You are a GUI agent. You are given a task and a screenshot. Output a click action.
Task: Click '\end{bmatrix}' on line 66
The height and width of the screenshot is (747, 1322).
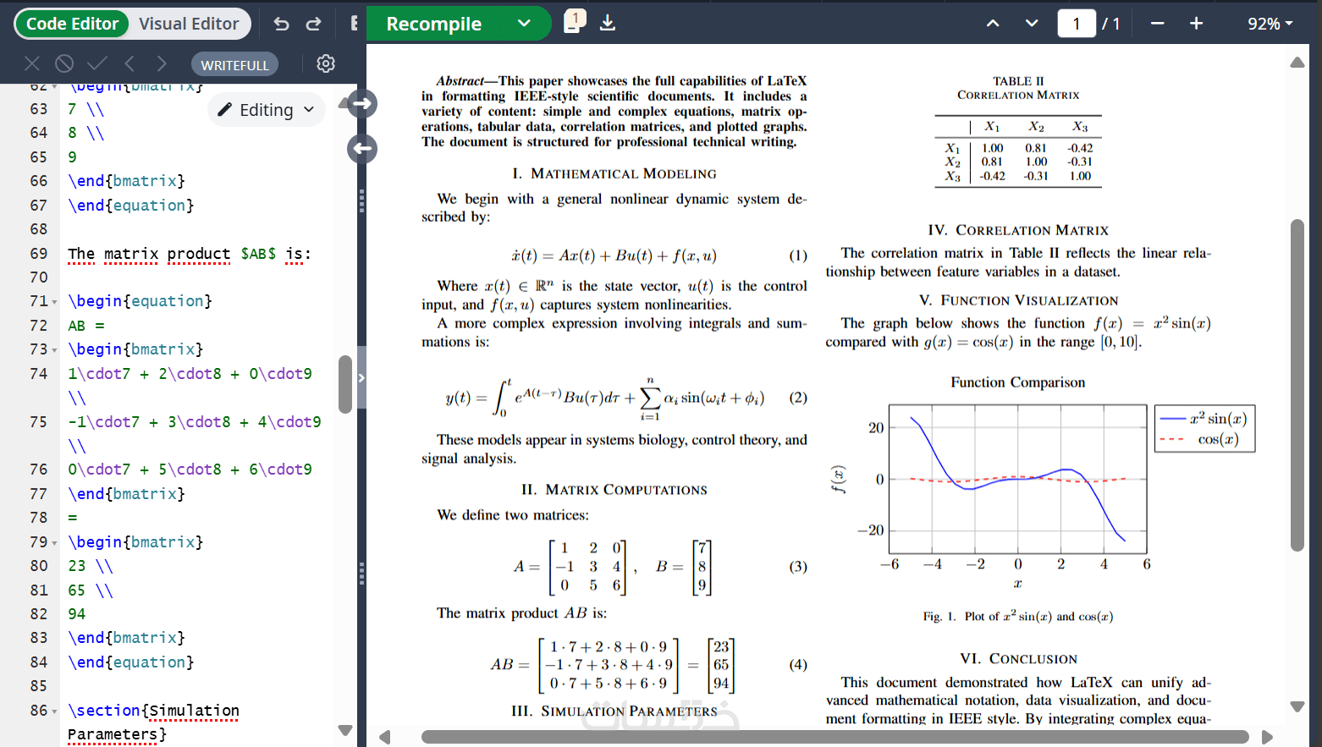tap(126, 181)
